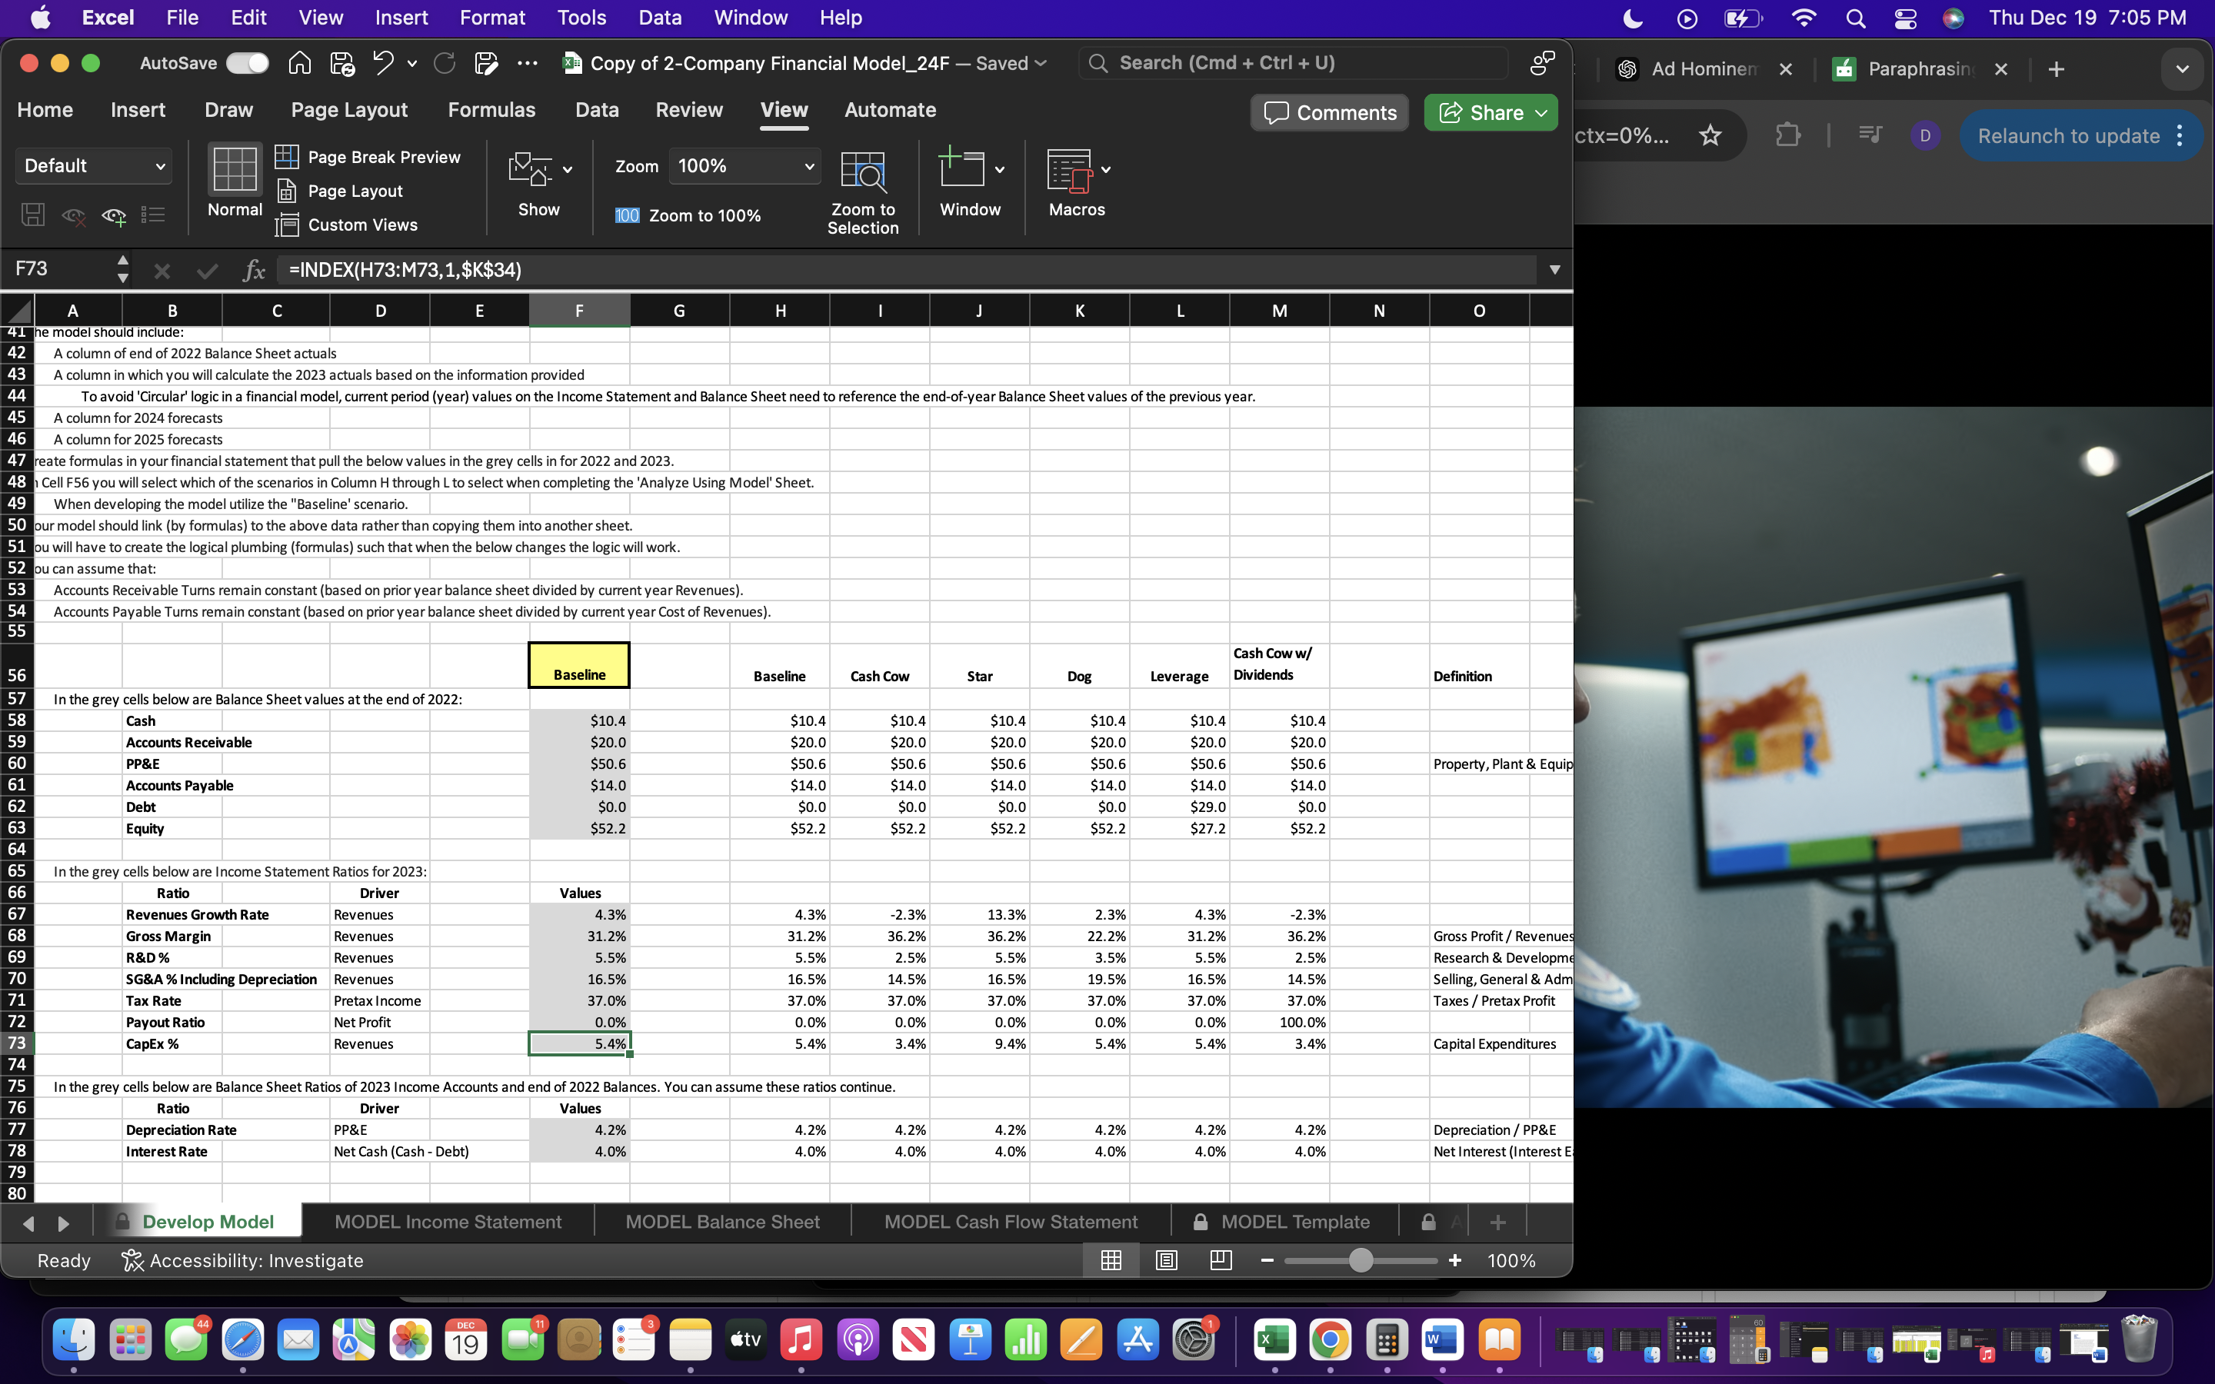Open the Default workbook views dropdown
The image size is (2215, 1384).
[92, 165]
